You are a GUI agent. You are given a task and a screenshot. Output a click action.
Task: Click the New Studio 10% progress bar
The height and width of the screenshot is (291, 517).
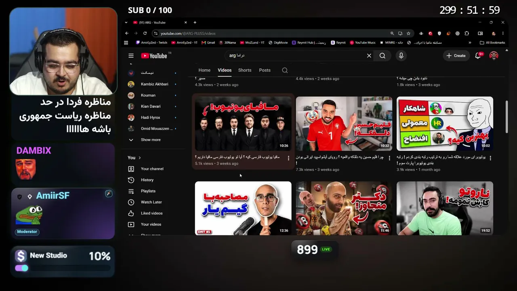(63, 268)
